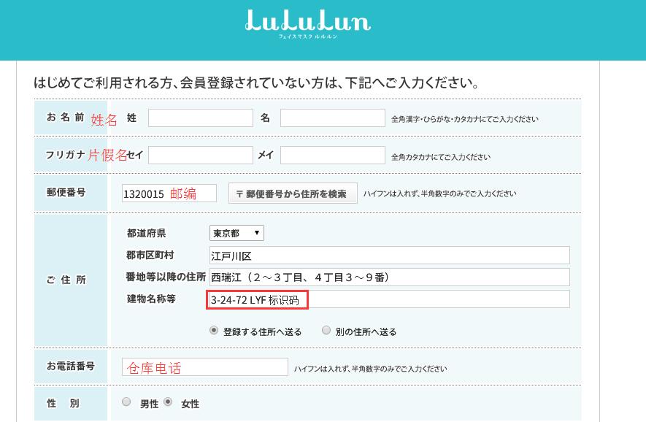Click the 建物名称等 building name field
Viewport: 646px width, 422px height.
(x=389, y=299)
